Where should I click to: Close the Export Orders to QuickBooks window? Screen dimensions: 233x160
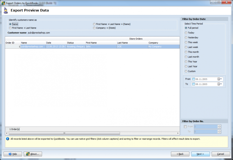click(x=227, y=2)
